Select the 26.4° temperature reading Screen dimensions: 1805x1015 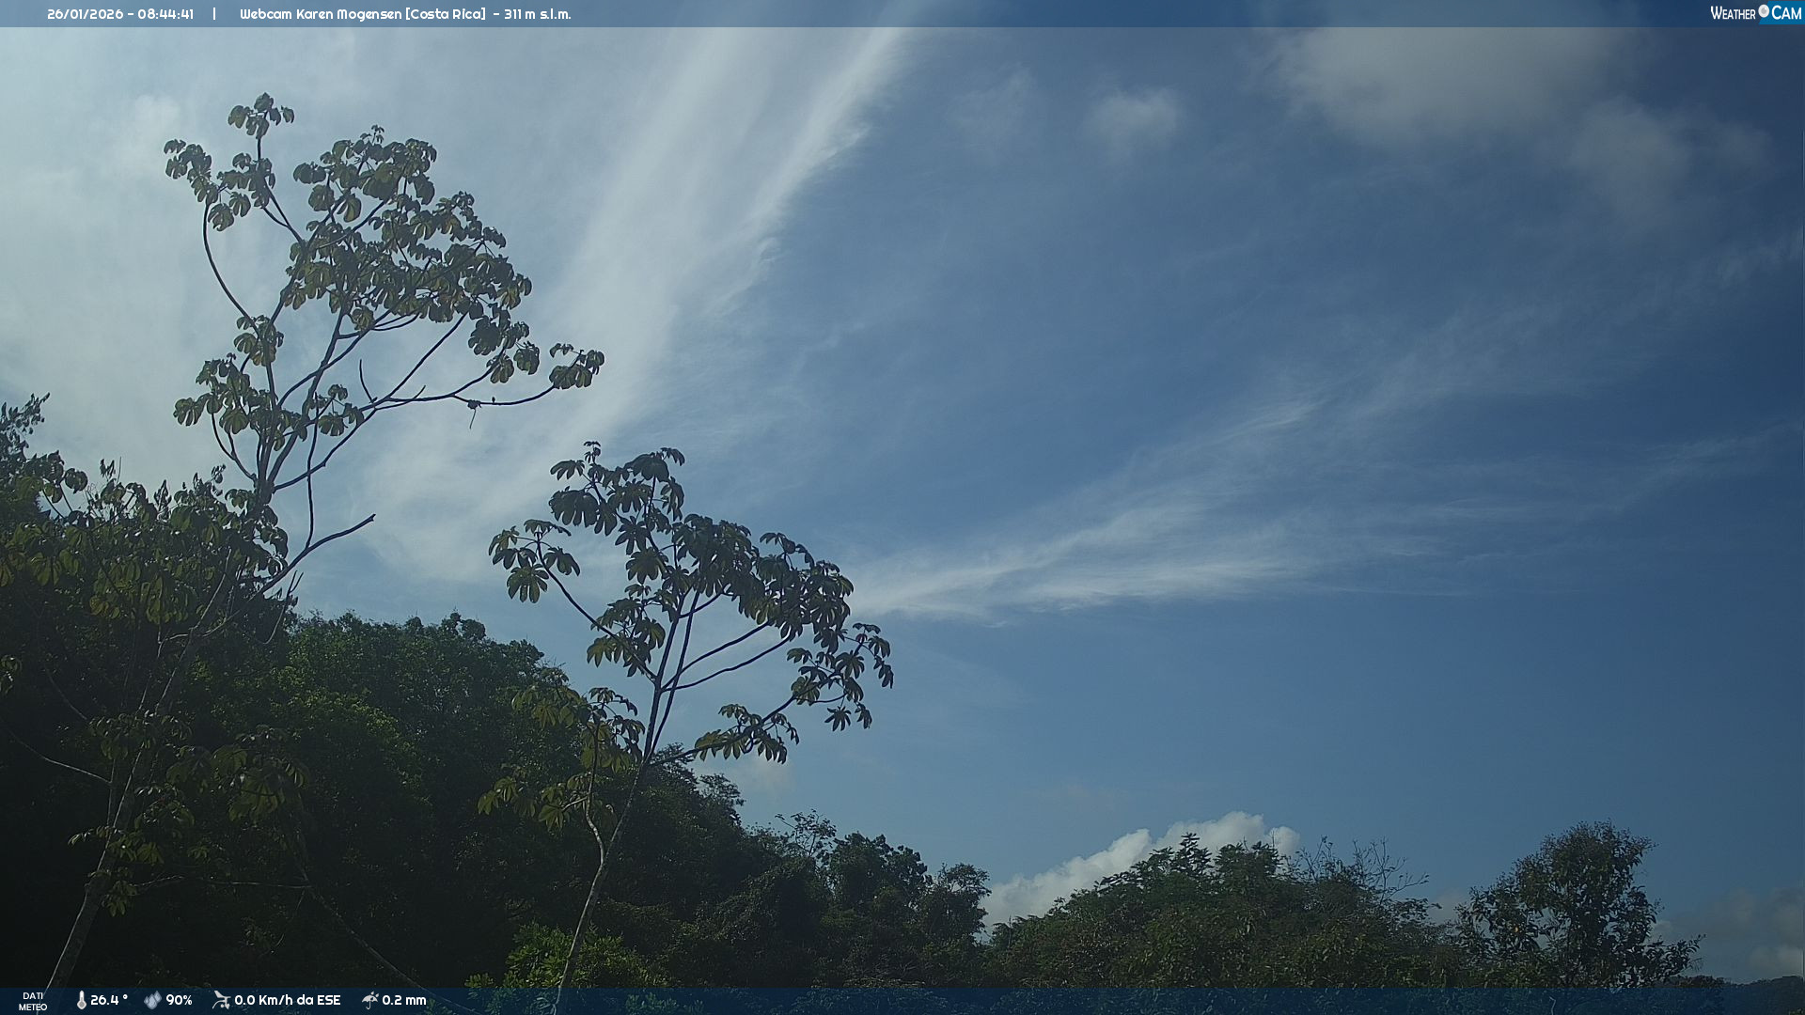tap(109, 1000)
